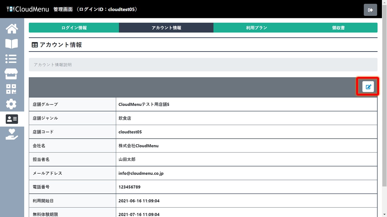Screen dimensions: 387x217
Task: Select the account card icon in sidebar
Action: [x=12, y=119]
